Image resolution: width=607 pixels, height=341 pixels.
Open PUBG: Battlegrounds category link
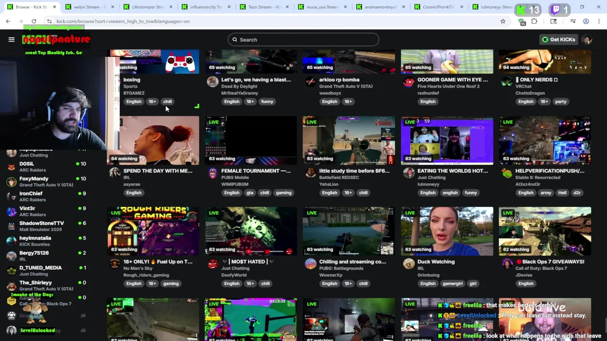(x=341, y=268)
